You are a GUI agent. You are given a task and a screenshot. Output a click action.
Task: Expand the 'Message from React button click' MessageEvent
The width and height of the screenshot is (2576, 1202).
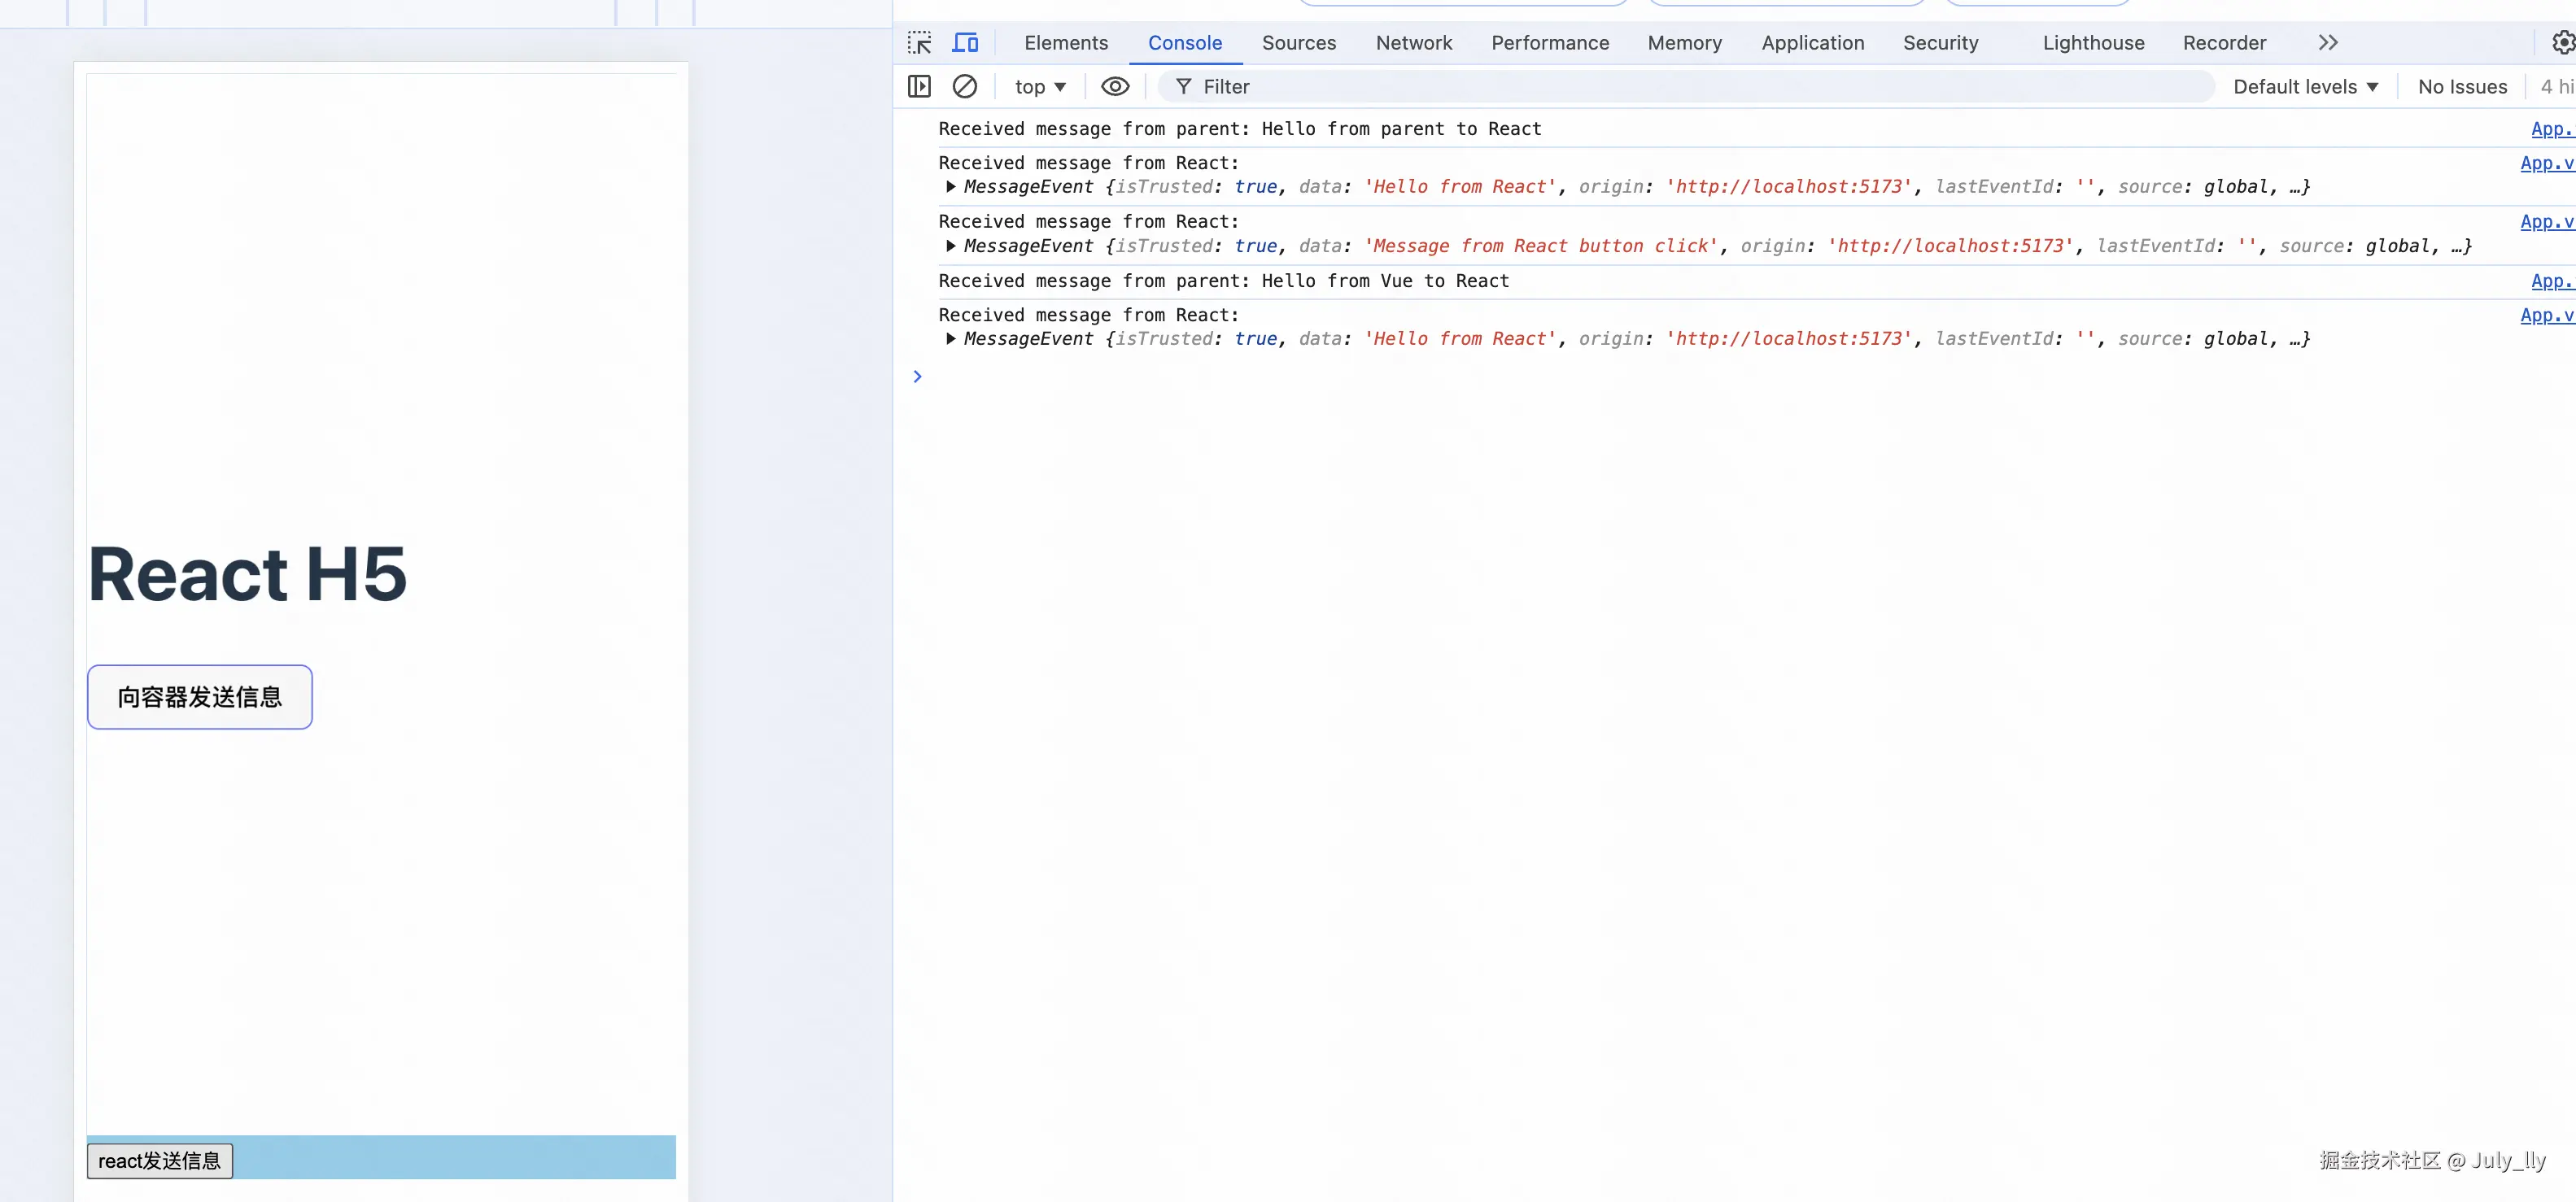[951, 246]
